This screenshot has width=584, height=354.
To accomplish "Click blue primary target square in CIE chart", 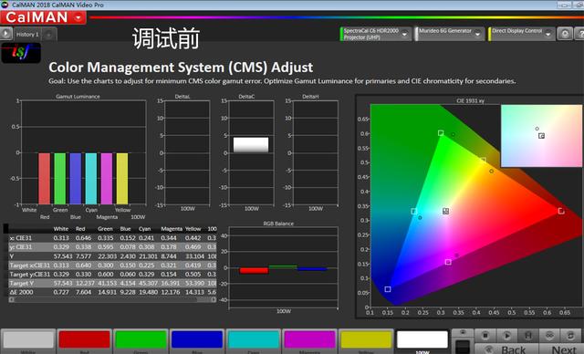I will tap(388, 289).
